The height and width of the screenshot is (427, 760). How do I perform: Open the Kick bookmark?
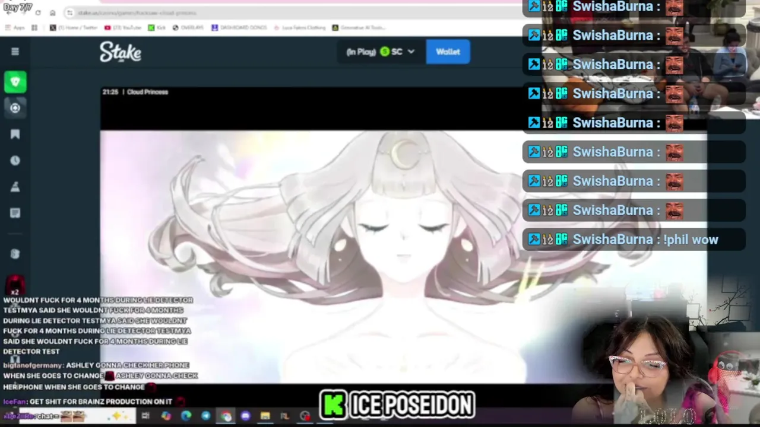(x=157, y=27)
